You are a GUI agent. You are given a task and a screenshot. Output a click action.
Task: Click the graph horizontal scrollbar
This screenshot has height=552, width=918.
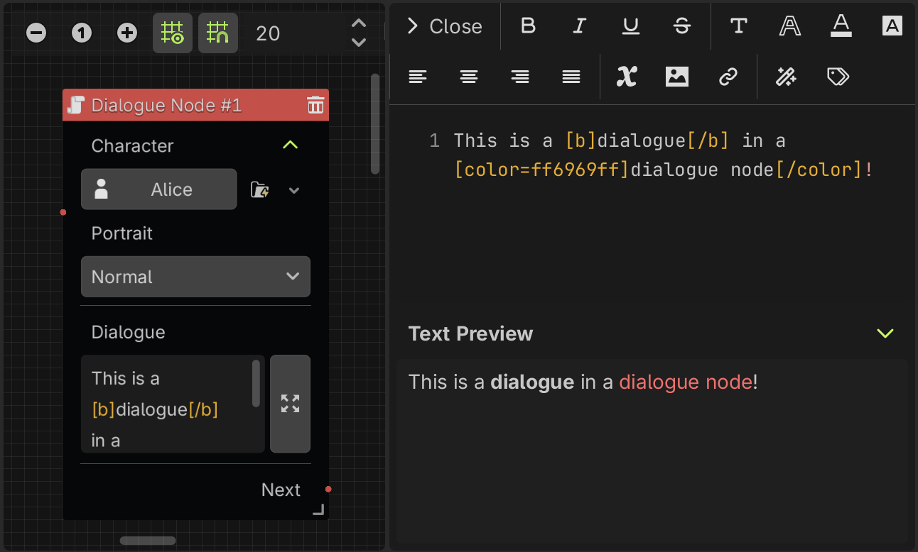[148, 541]
